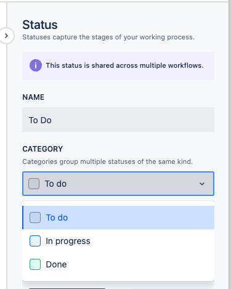The height and width of the screenshot is (289, 231).
Task: Click the NAME field label
Action: tap(33, 97)
